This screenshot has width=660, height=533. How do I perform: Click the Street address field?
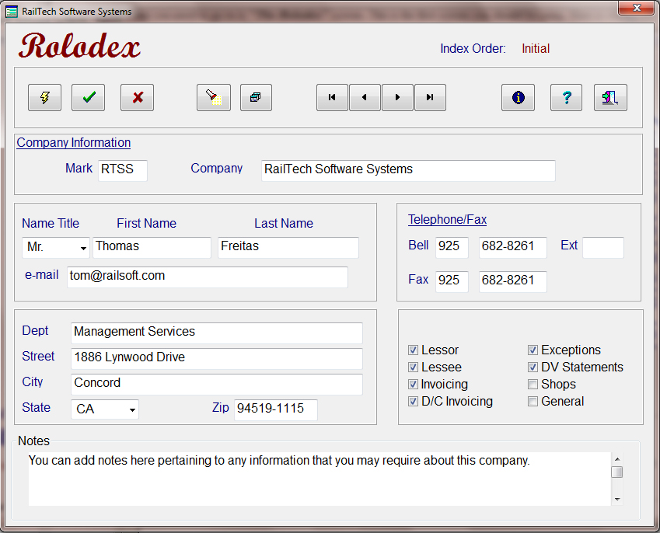[x=217, y=359]
